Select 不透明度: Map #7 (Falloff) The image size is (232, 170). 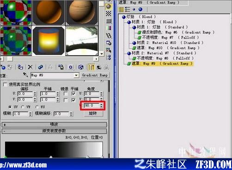[168, 37]
